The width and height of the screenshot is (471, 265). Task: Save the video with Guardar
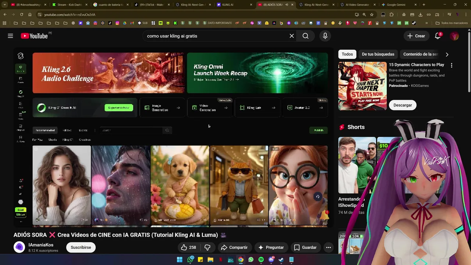pyautogui.click(x=305, y=247)
